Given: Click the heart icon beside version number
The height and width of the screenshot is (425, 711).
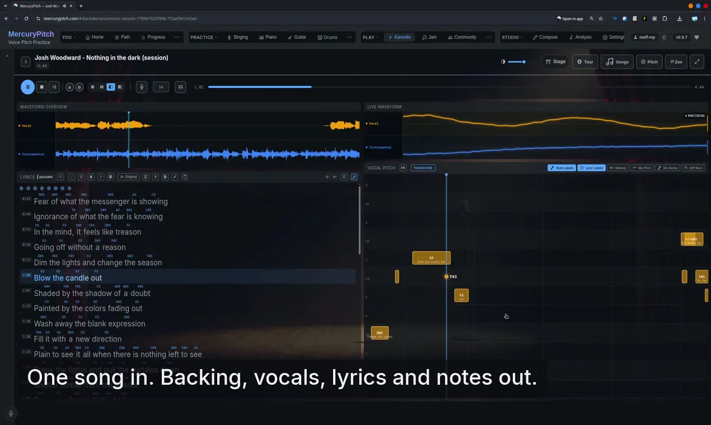Looking at the screenshot, I should 696,37.
